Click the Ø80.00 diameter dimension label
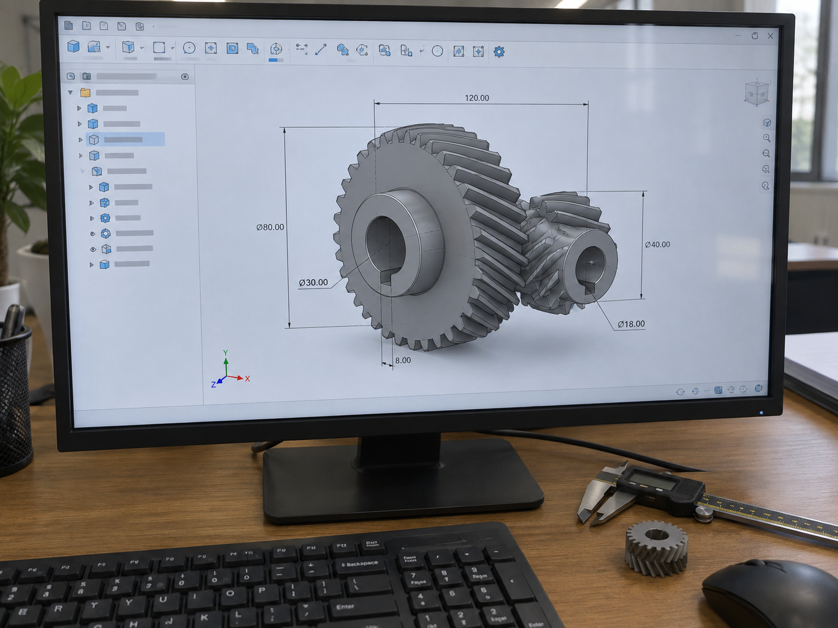Viewport: 838px width, 628px height. click(270, 227)
